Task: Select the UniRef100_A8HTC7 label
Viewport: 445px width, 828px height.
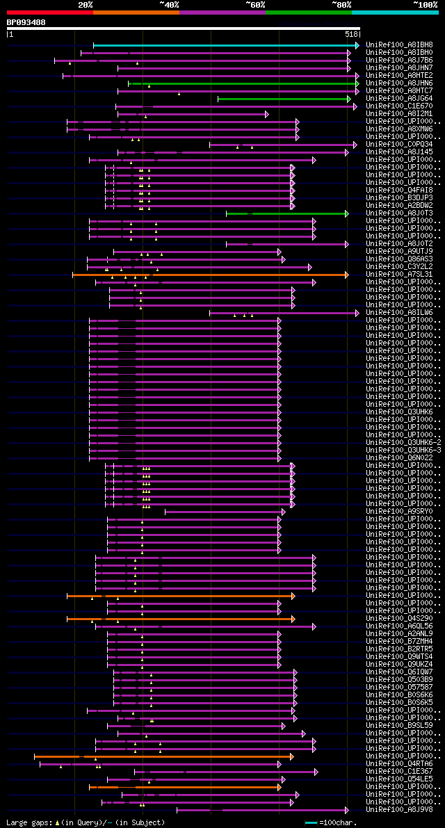Action: tap(399, 91)
